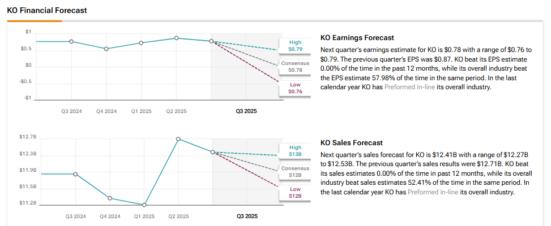
Task: Click the Q1 2025 sales low point
Action: (x=144, y=205)
